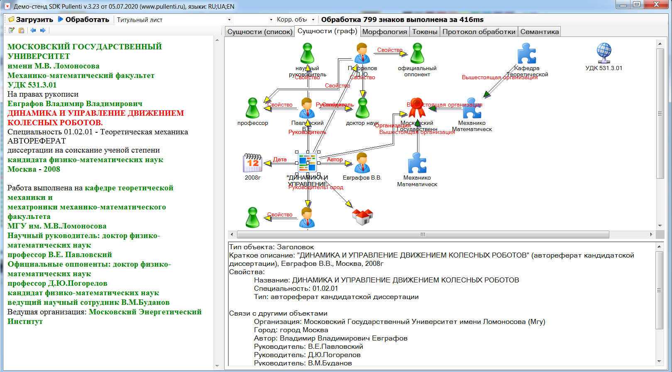Open the Титульный лист dropdown
Viewport: 672px width, 372px height.
(229, 20)
